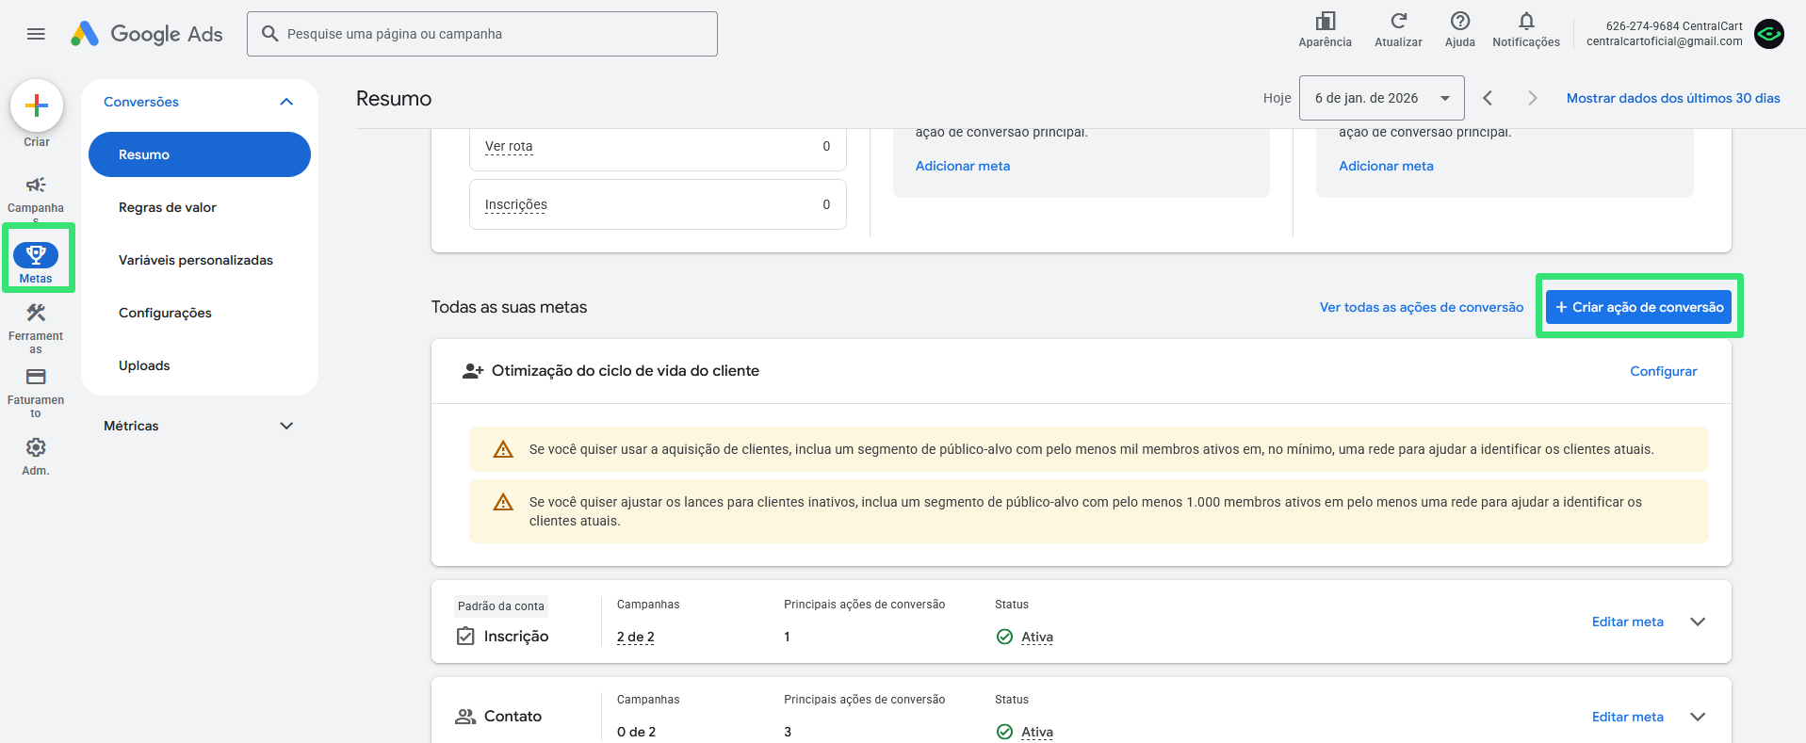Click Criar ação de conversão button
Screen dimensions: 1806x743
click(1638, 307)
